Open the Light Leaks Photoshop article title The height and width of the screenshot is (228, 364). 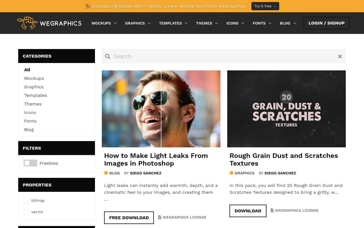pyautogui.click(x=156, y=159)
